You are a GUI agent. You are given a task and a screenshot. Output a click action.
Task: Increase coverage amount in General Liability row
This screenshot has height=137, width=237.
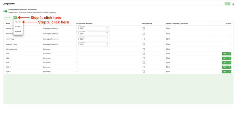(107, 27)
